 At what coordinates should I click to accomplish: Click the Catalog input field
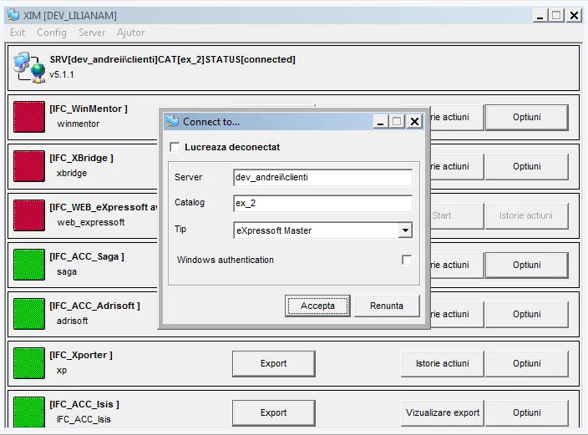click(322, 203)
